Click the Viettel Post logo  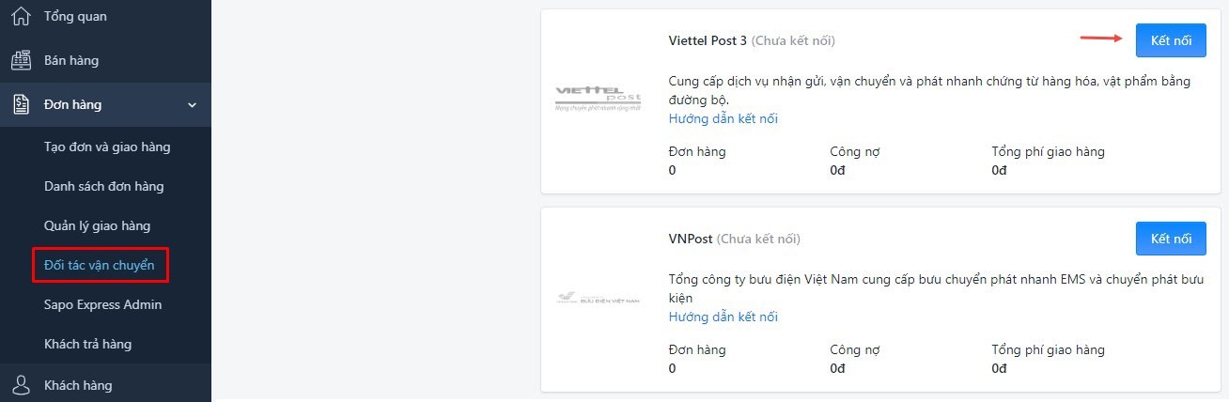(x=599, y=98)
